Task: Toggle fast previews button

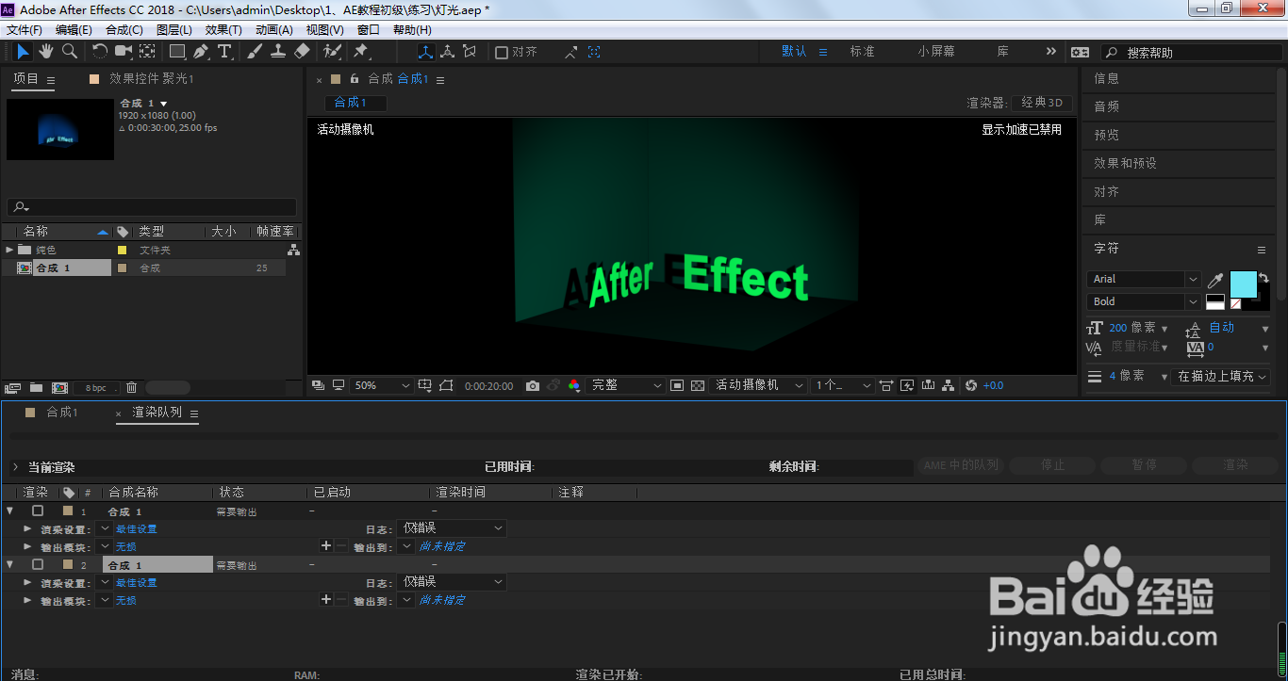Action: (907, 385)
